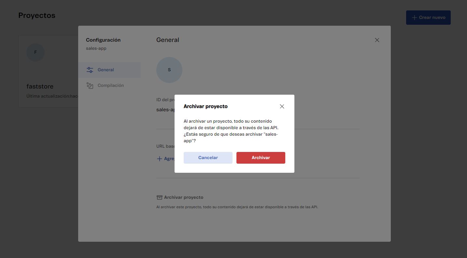Click the Compilación build icon
This screenshot has height=258, width=467.
(90, 85)
